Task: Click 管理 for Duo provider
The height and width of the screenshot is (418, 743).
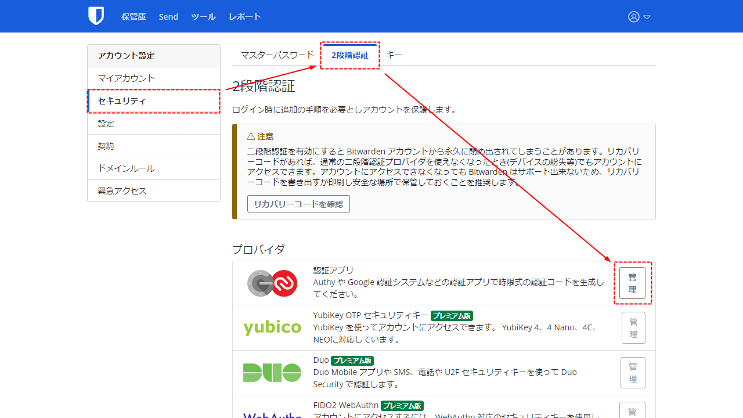Action: pyautogui.click(x=633, y=373)
